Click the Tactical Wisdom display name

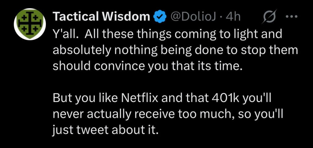[101, 17]
